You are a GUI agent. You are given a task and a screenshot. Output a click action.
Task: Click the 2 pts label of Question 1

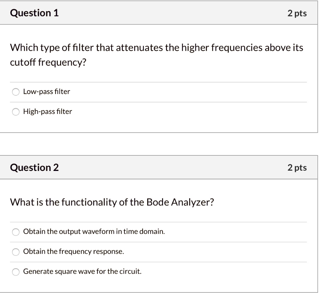tap(297, 13)
